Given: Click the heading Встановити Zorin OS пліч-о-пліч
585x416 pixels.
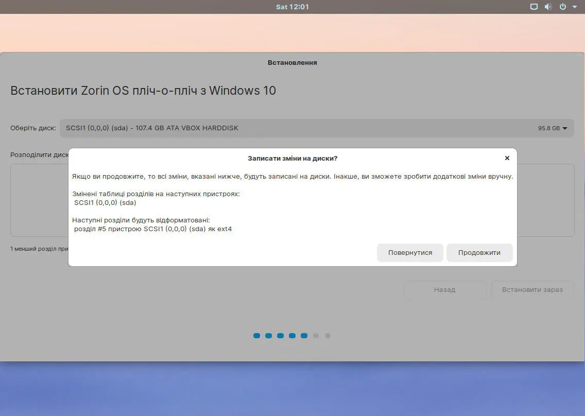Looking at the screenshot, I should coord(143,91).
